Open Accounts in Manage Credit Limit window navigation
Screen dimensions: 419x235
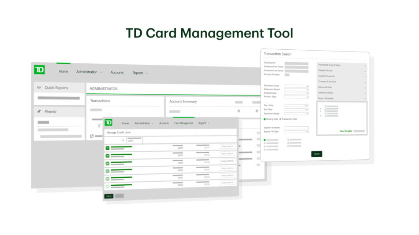[164, 123]
